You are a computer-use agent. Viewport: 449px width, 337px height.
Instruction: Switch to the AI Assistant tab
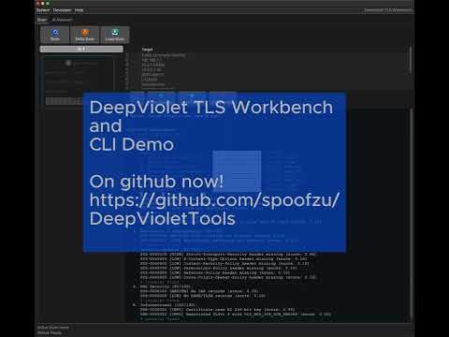[63, 20]
